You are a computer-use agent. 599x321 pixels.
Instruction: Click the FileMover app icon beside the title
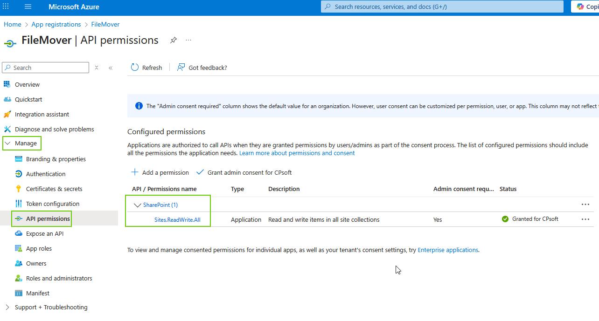[10, 42]
